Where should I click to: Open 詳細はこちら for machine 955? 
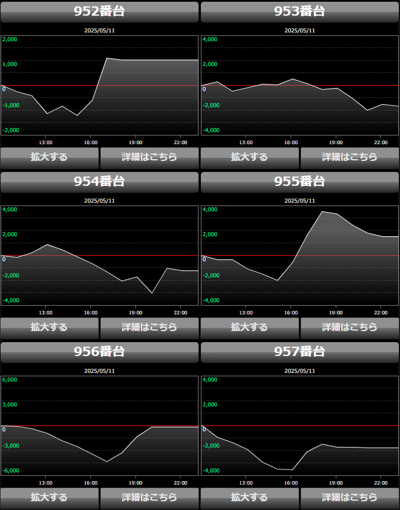350,328
